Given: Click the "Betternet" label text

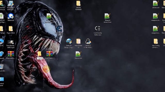Looking at the screenshot, I should (x=11, y=20).
